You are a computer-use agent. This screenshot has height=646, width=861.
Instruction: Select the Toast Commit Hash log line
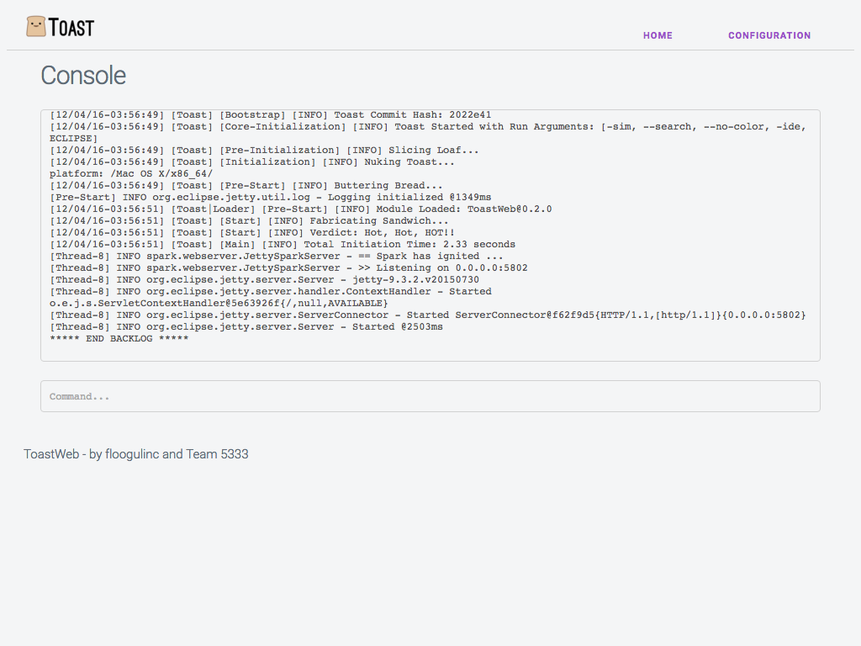pos(270,114)
